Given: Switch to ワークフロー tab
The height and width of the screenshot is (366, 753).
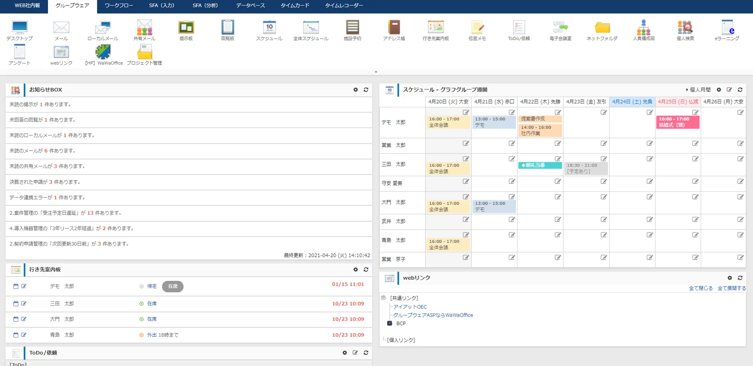Looking at the screenshot, I should coord(119,6).
